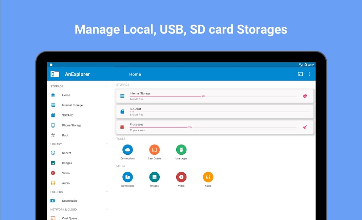Click the Home title in the toolbar

(135, 74)
